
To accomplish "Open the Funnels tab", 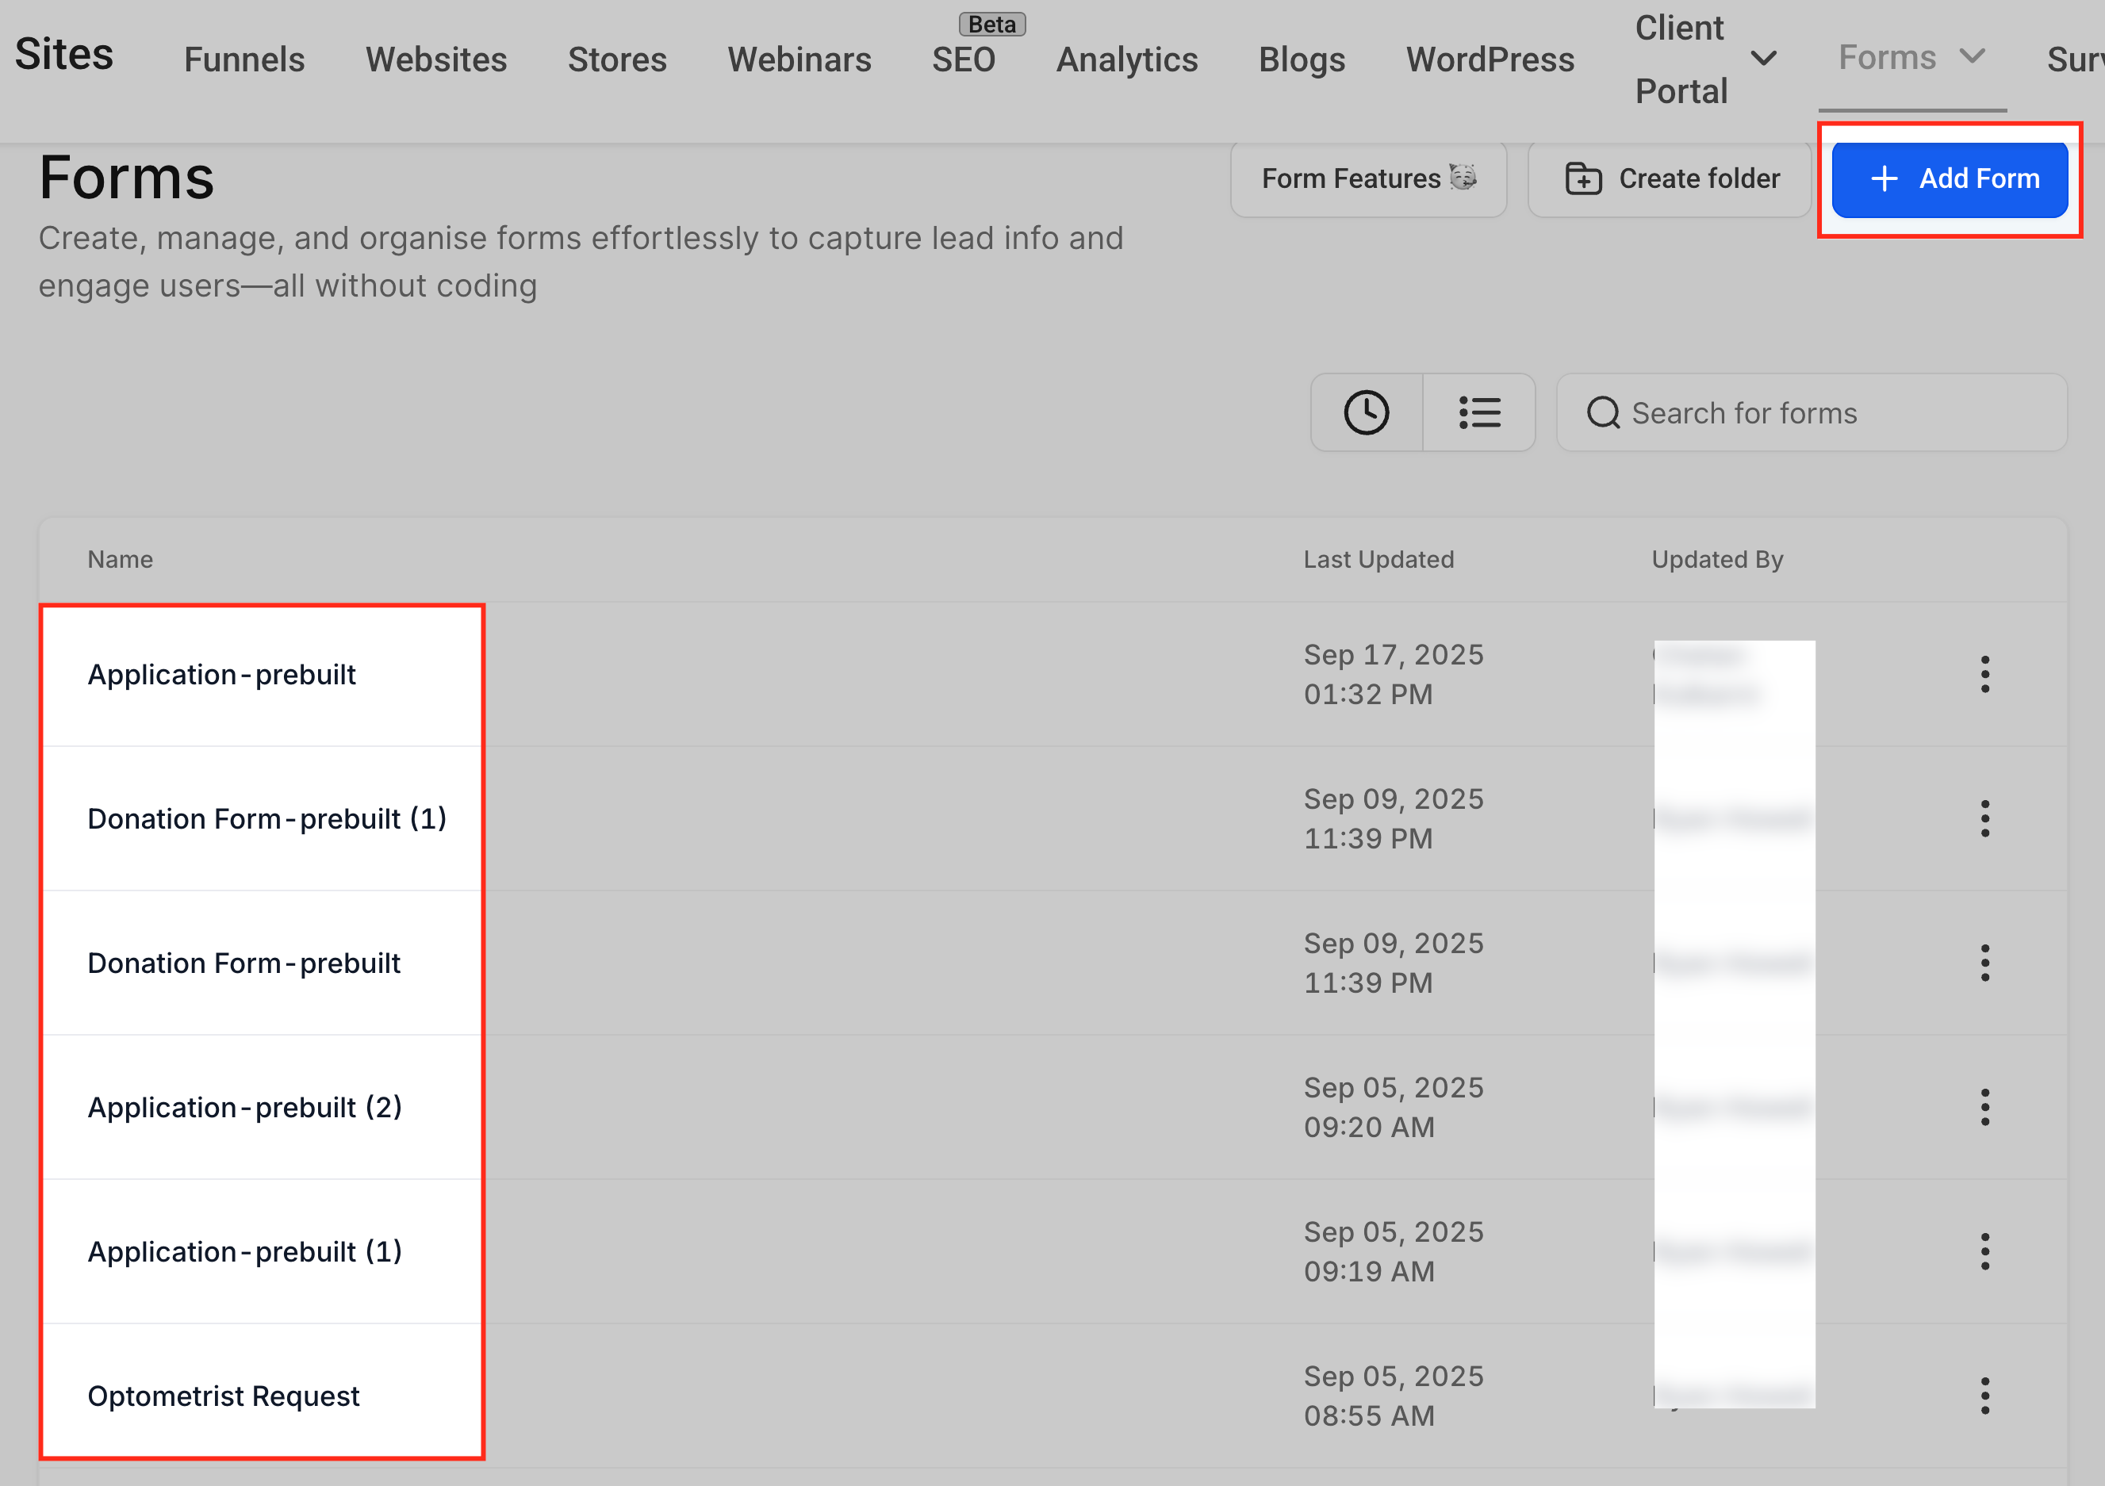I will [x=243, y=59].
